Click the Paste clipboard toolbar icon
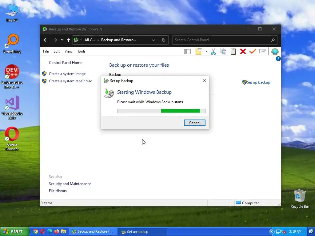 click(x=233, y=51)
